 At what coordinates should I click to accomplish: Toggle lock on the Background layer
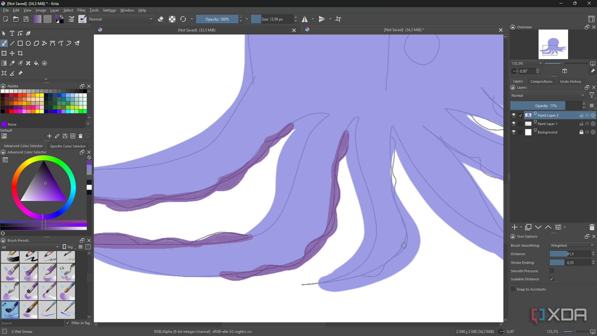tap(581, 132)
